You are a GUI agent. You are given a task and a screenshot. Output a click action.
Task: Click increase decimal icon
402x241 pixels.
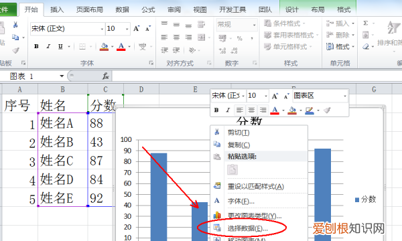point(222,50)
